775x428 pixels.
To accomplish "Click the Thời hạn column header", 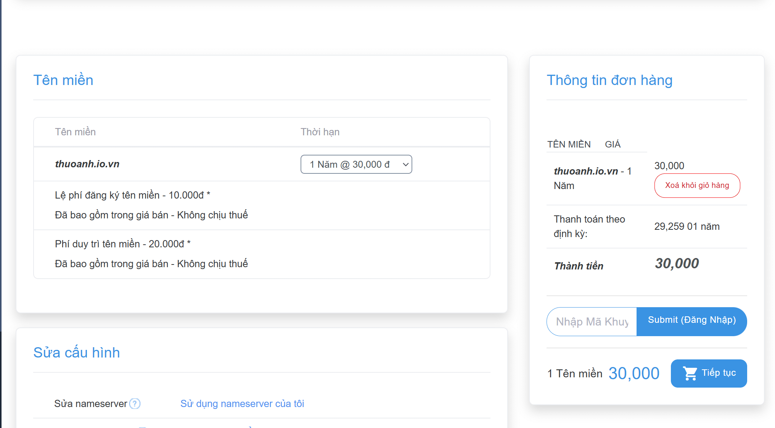I will click(320, 132).
